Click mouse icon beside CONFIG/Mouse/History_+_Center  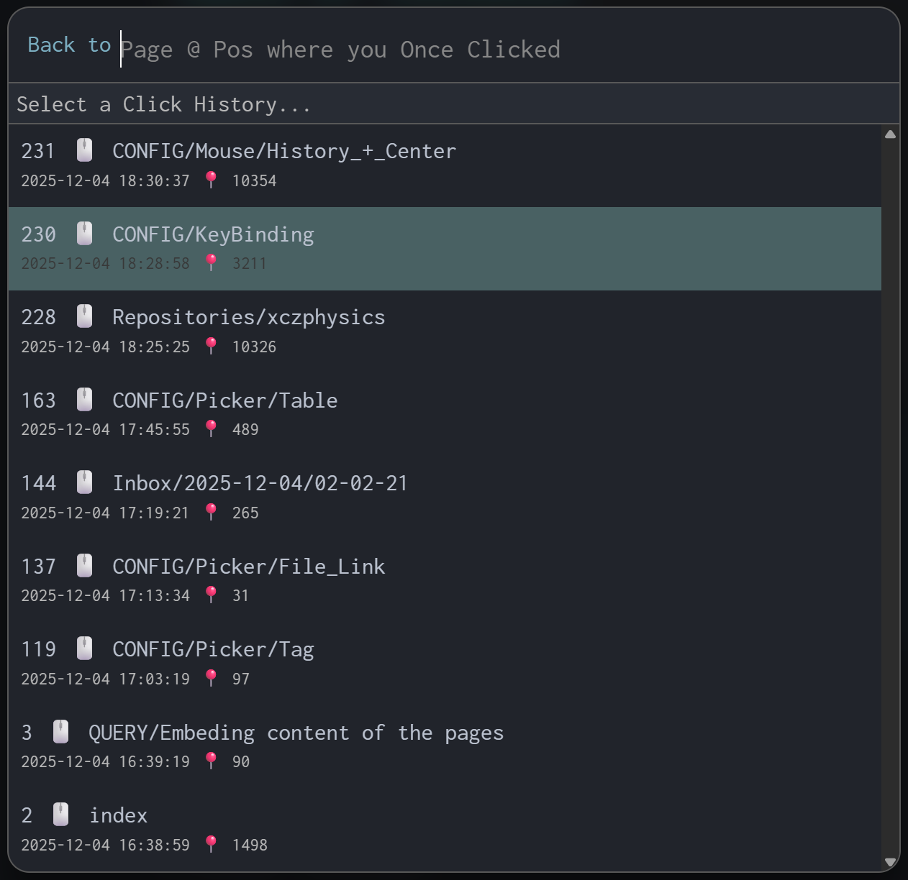[84, 150]
